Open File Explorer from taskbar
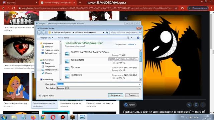Viewport: 214px width, 120px height. (x=14, y=117)
